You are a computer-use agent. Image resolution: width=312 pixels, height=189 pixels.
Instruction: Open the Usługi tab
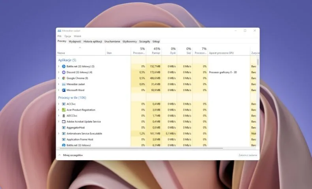(156, 42)
